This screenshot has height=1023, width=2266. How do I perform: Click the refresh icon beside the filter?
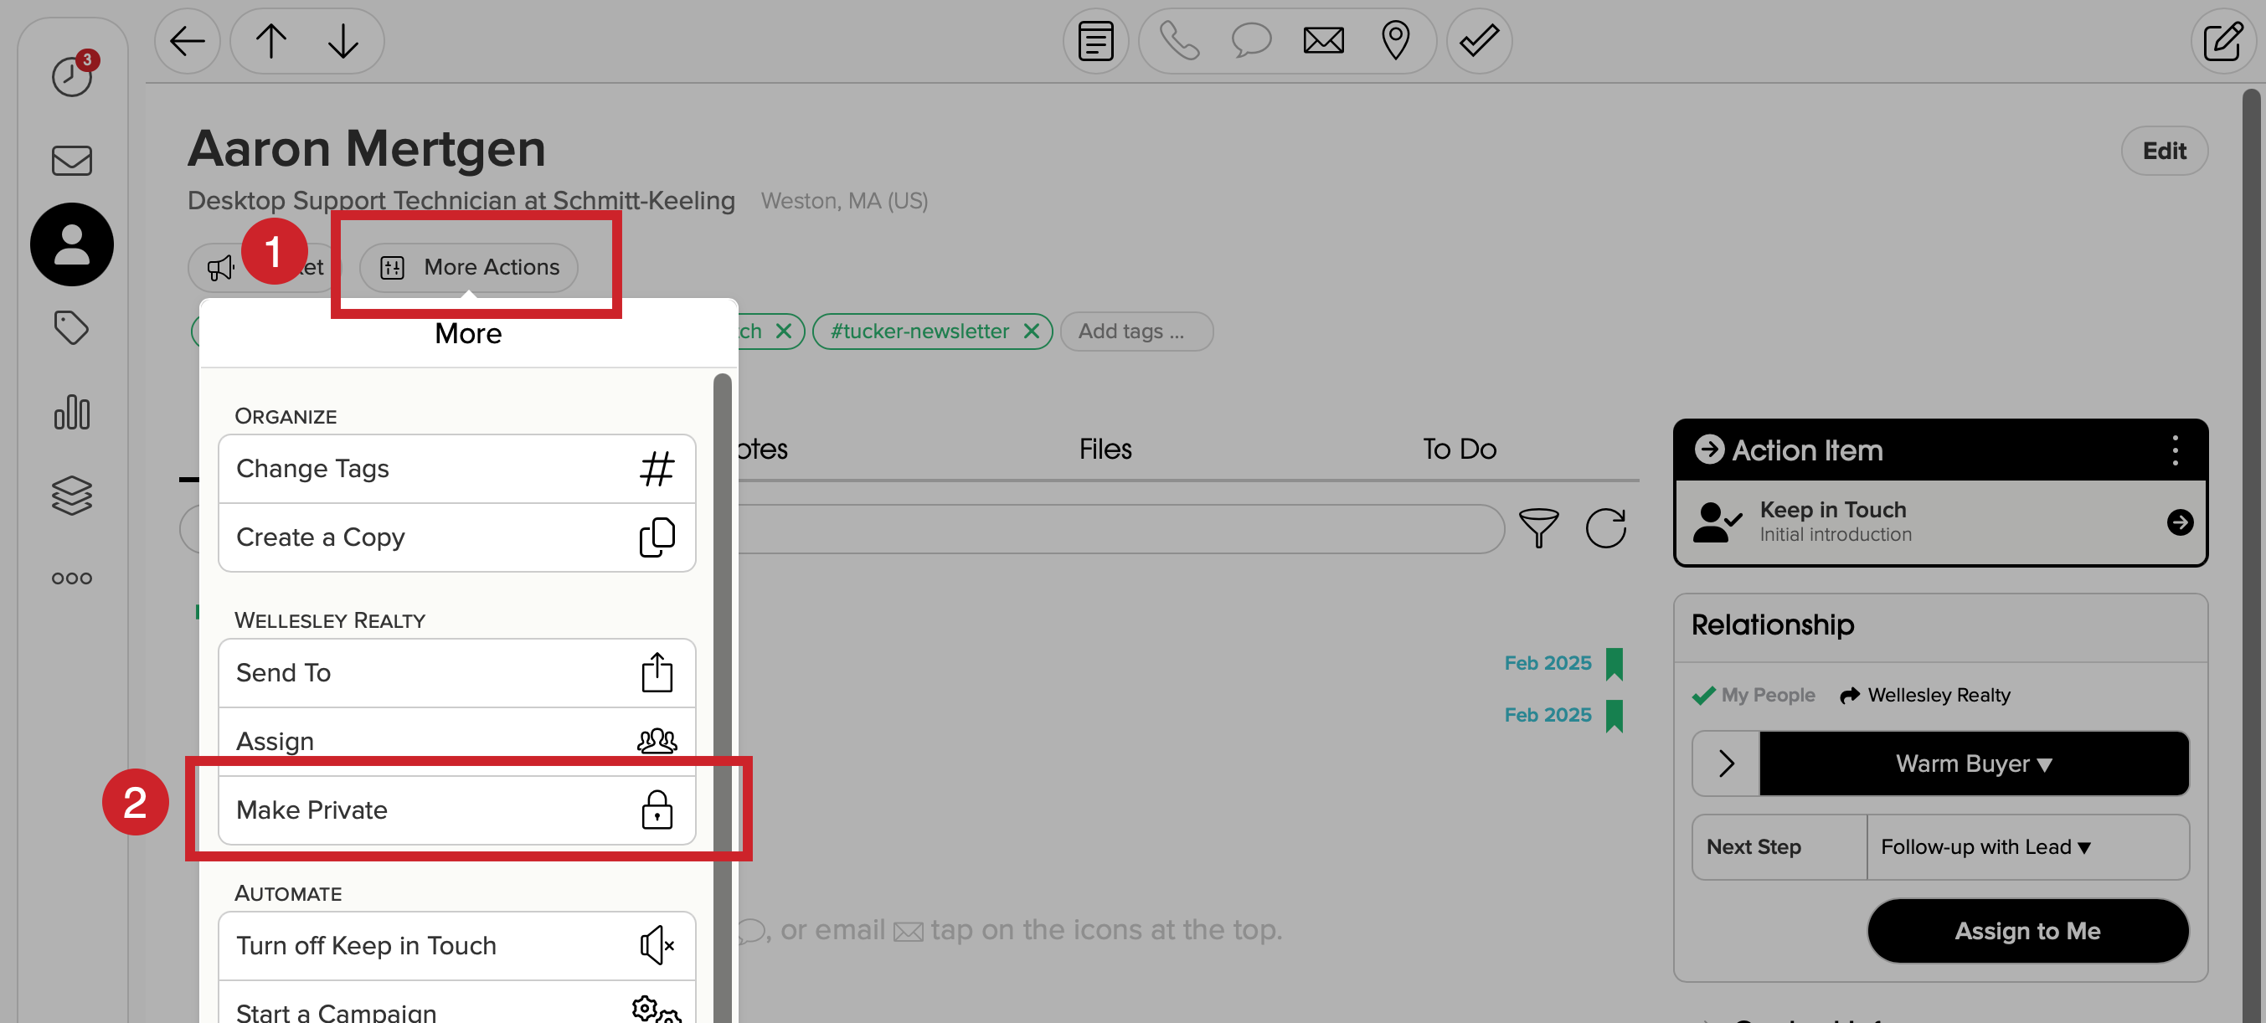tap(1605, 527)
